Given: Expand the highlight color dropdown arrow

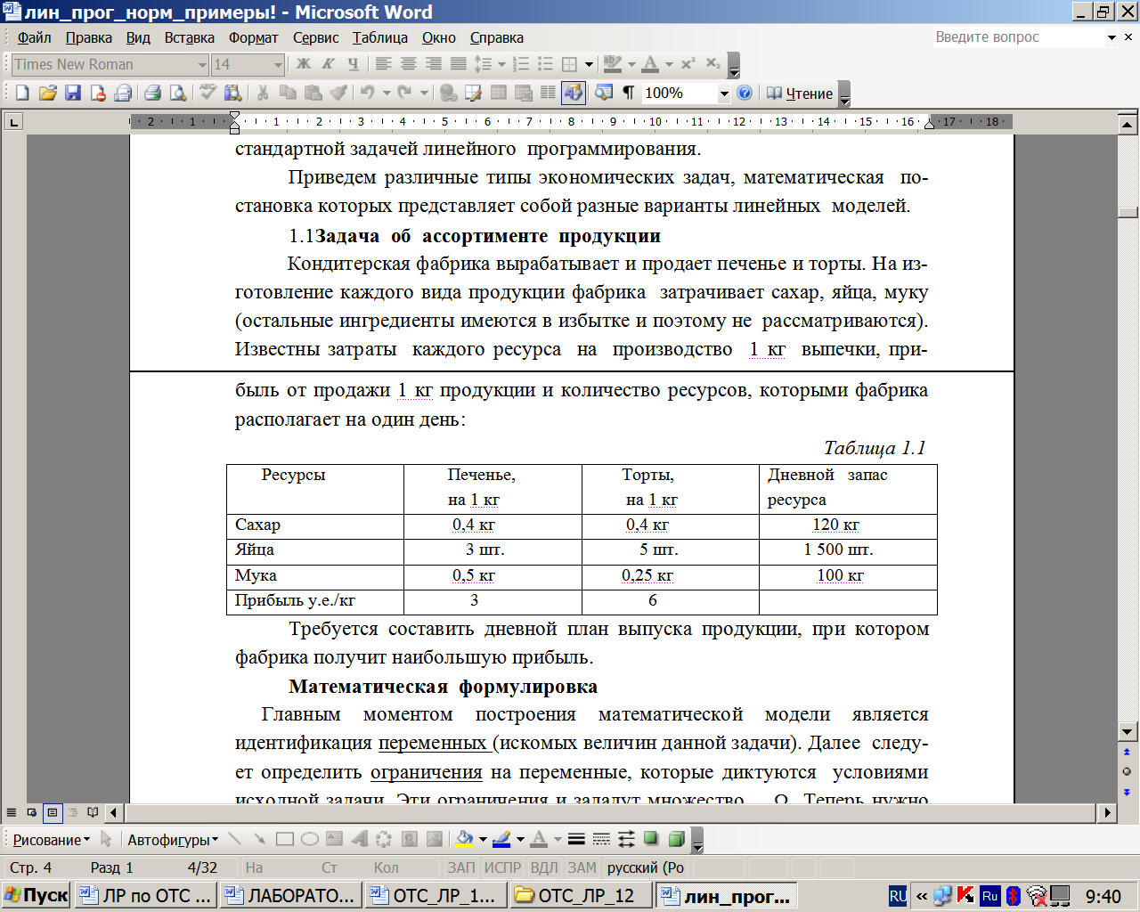Looking at the screenshot, I should coord(631,64).
